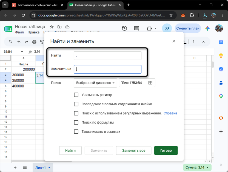The width and height of the screenshot is (228, 172).
Task: Open Google Calendar in side panel
Action: [221, 42]
